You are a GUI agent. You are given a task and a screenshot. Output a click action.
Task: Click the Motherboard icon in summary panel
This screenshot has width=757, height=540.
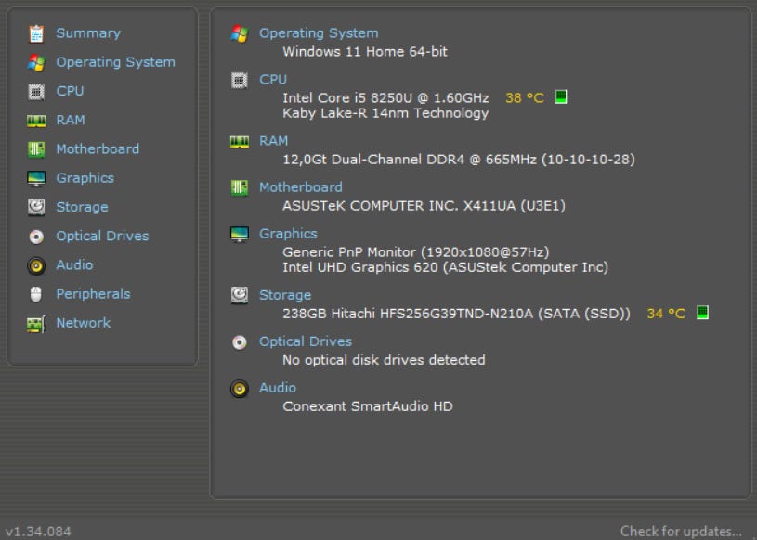240,187
